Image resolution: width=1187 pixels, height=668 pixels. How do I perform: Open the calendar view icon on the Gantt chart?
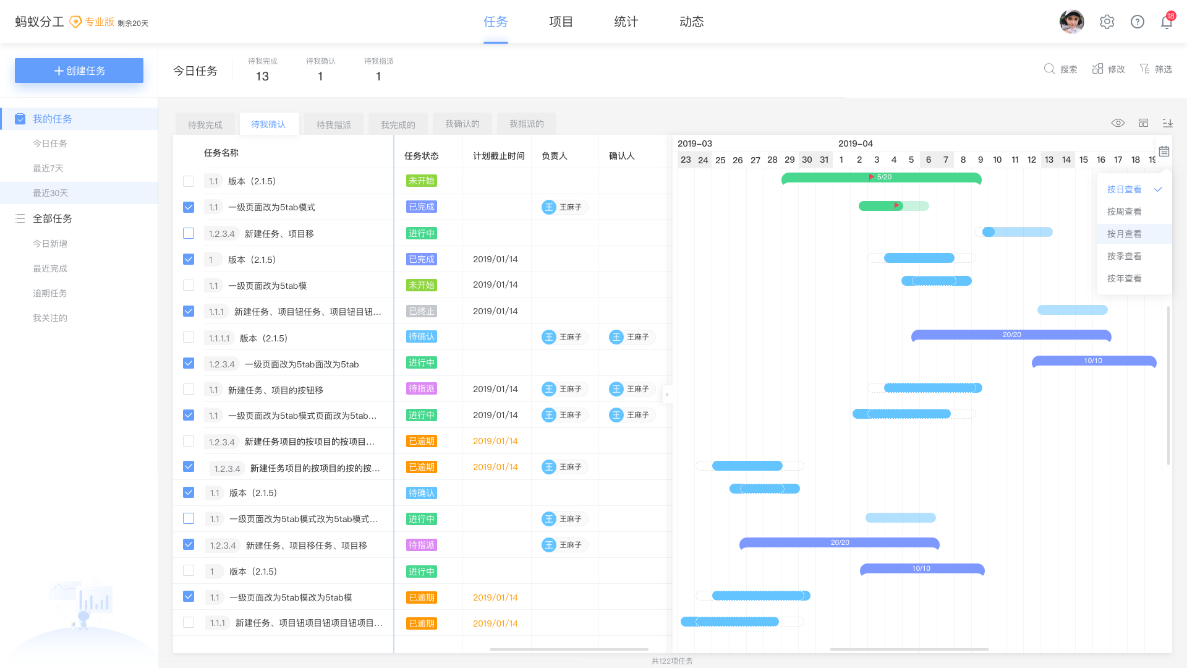tap(1164, 151)
